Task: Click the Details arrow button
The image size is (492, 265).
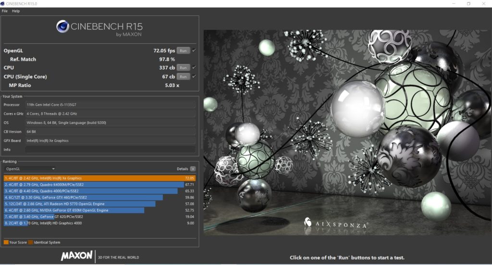Action: tap(193, 169)
